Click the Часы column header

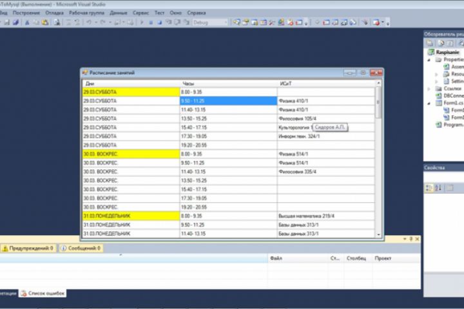(228, 84)
